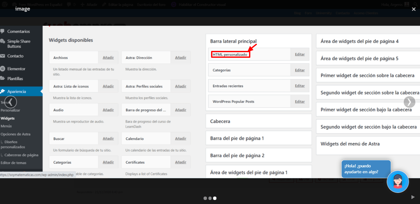This screenshot has width=420, height=204.
Task: Expand Barra del pie de página 2
Action: coord(259,155)
